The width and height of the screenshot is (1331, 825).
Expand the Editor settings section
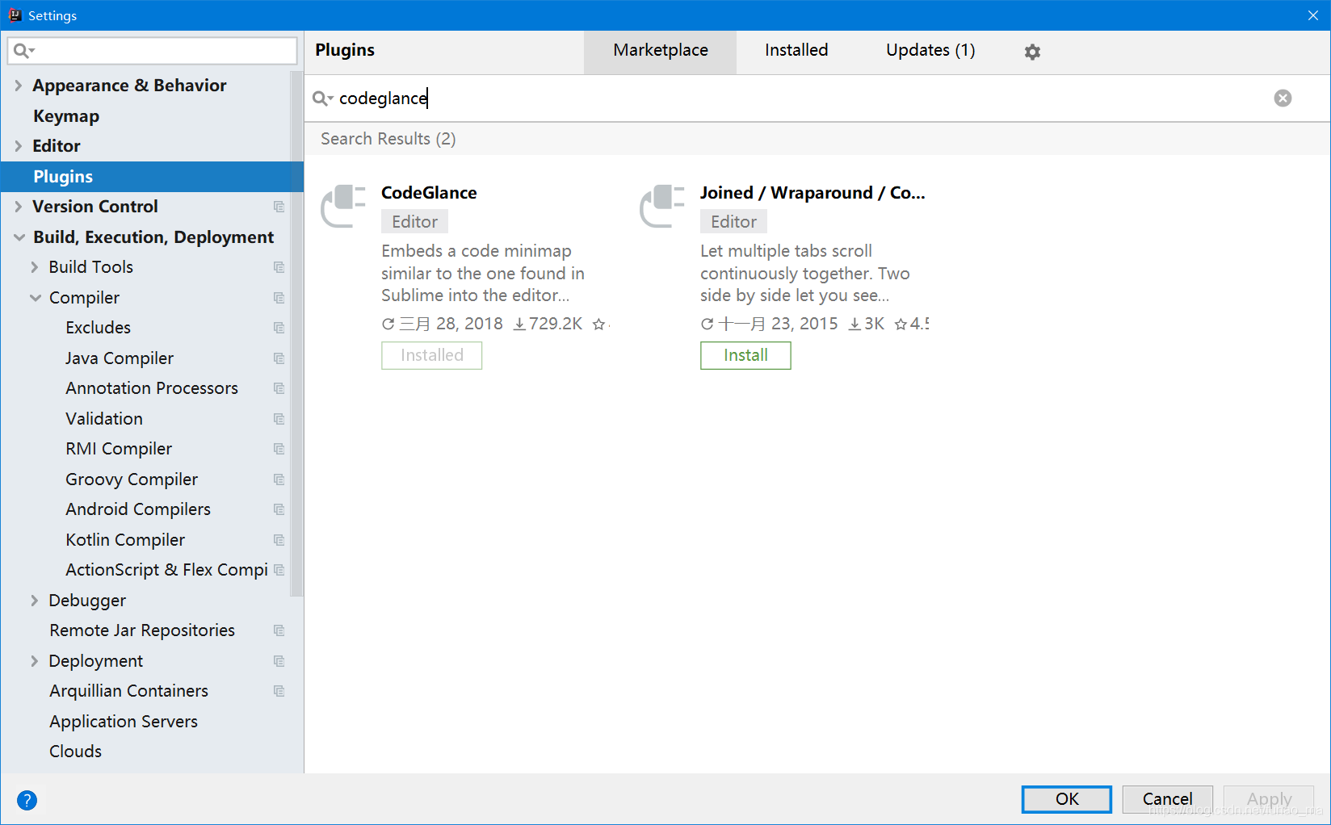coord(18,146)
